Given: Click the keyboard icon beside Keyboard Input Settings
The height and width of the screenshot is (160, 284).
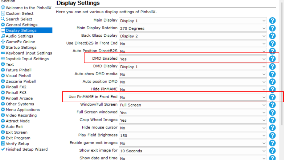Looking at the screenshot, I should pyautogui.click(x=3, y=53).
